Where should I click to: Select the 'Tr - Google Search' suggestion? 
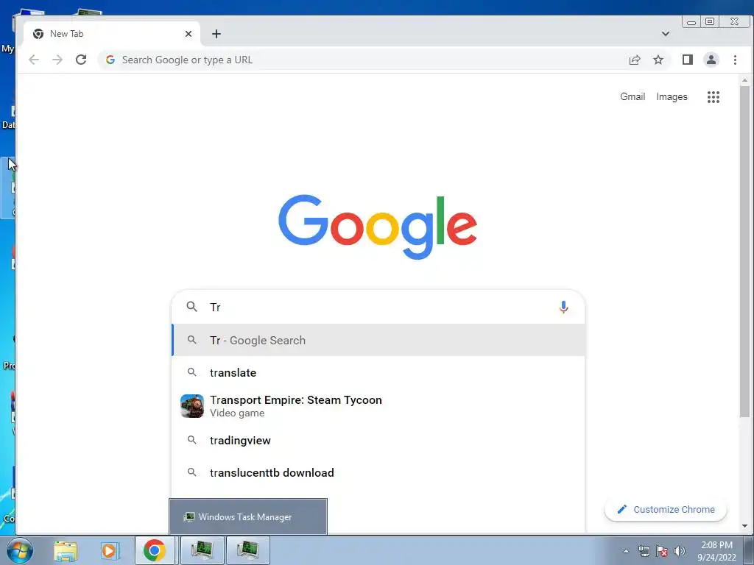(x=378, y=340)
